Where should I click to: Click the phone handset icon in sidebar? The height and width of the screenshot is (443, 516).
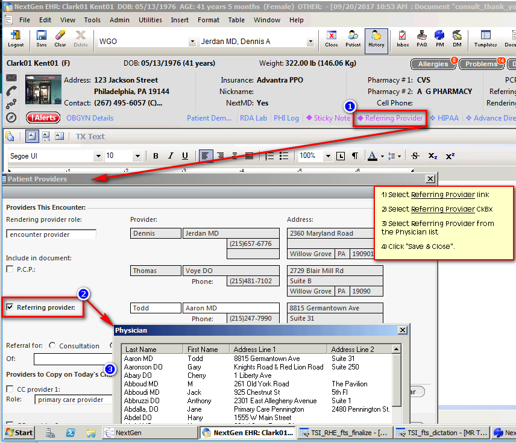[11, 91]
